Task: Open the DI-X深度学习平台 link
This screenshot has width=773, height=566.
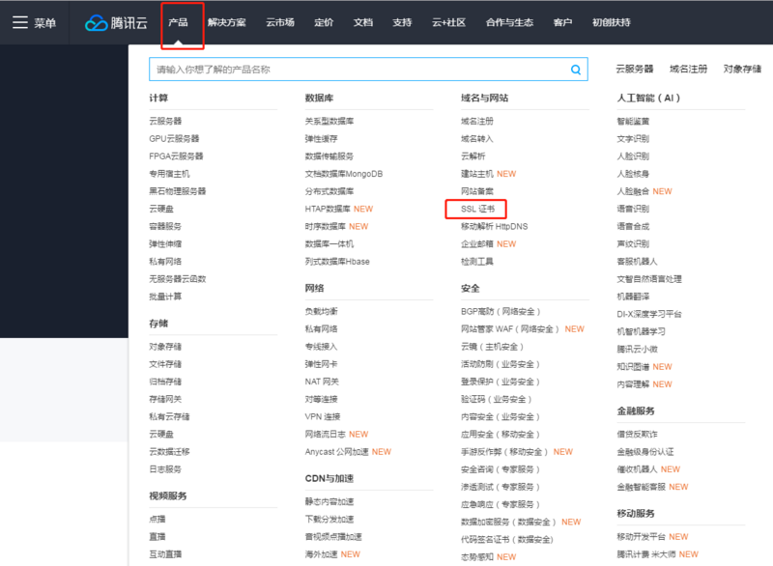Action: click(649, 314)
